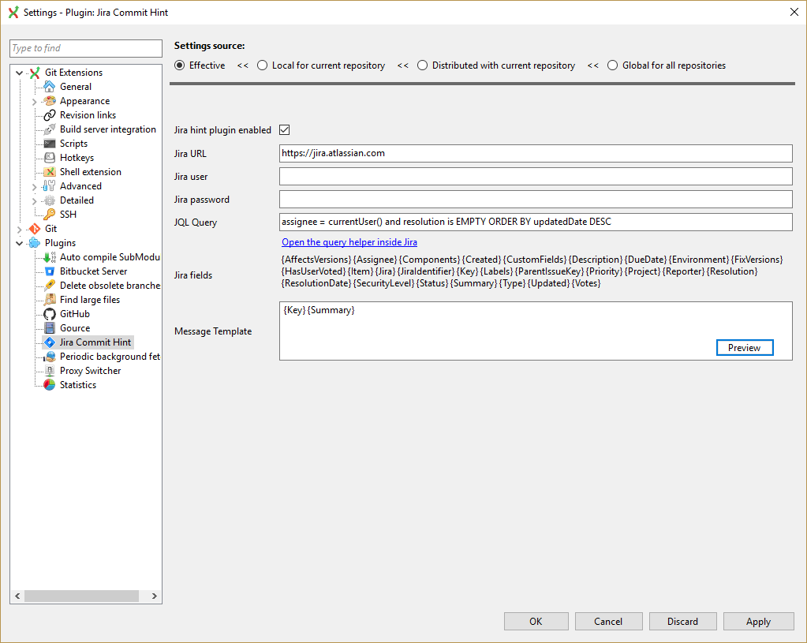Click the Apply button
Image resolution: width=807 pixels, height=643 pixels.
point(759,622)
